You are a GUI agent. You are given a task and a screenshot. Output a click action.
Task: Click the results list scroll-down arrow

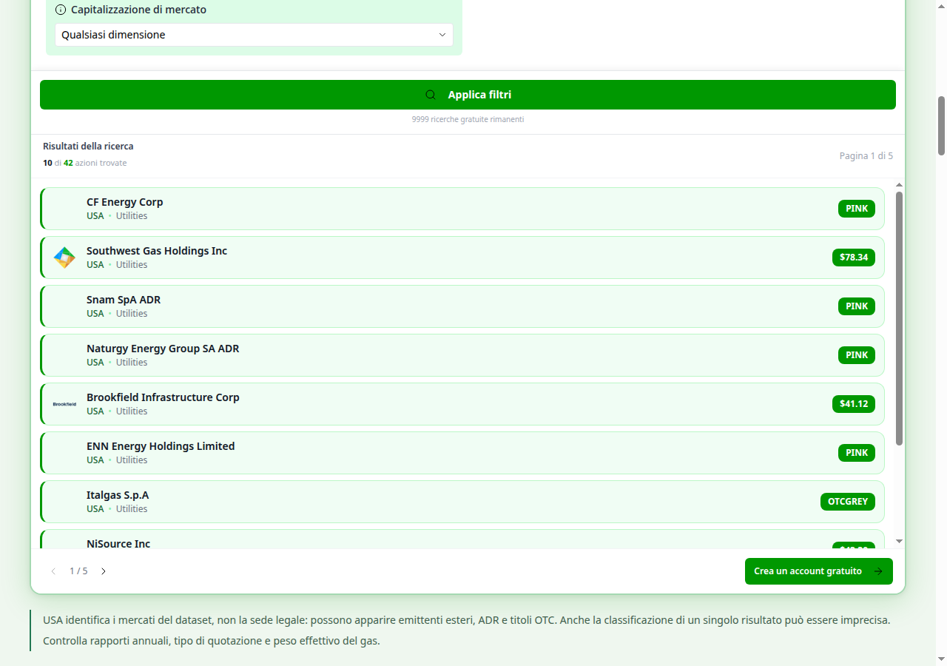[900, 542]
